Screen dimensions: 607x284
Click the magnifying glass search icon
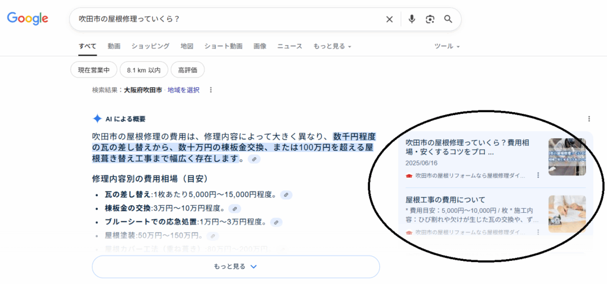tap(448, 20)
